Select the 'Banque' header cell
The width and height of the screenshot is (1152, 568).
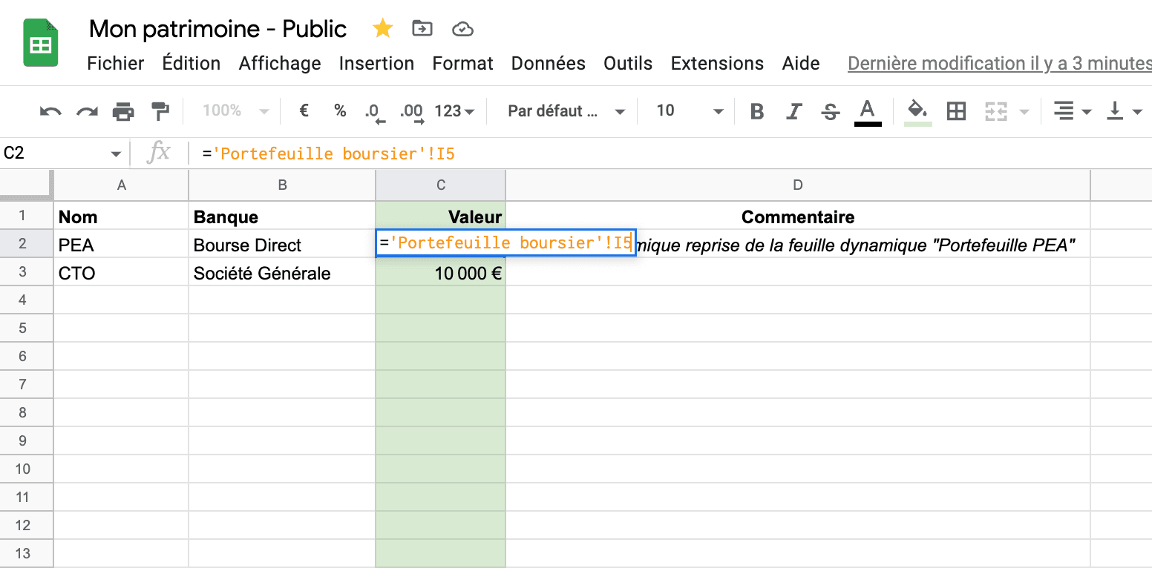[282, 217]
